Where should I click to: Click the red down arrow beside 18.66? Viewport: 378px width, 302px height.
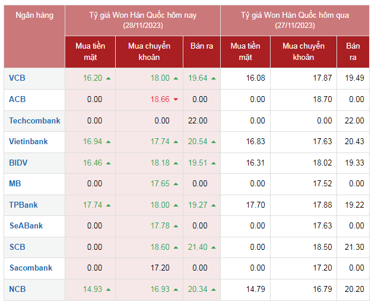coord(176,99)
